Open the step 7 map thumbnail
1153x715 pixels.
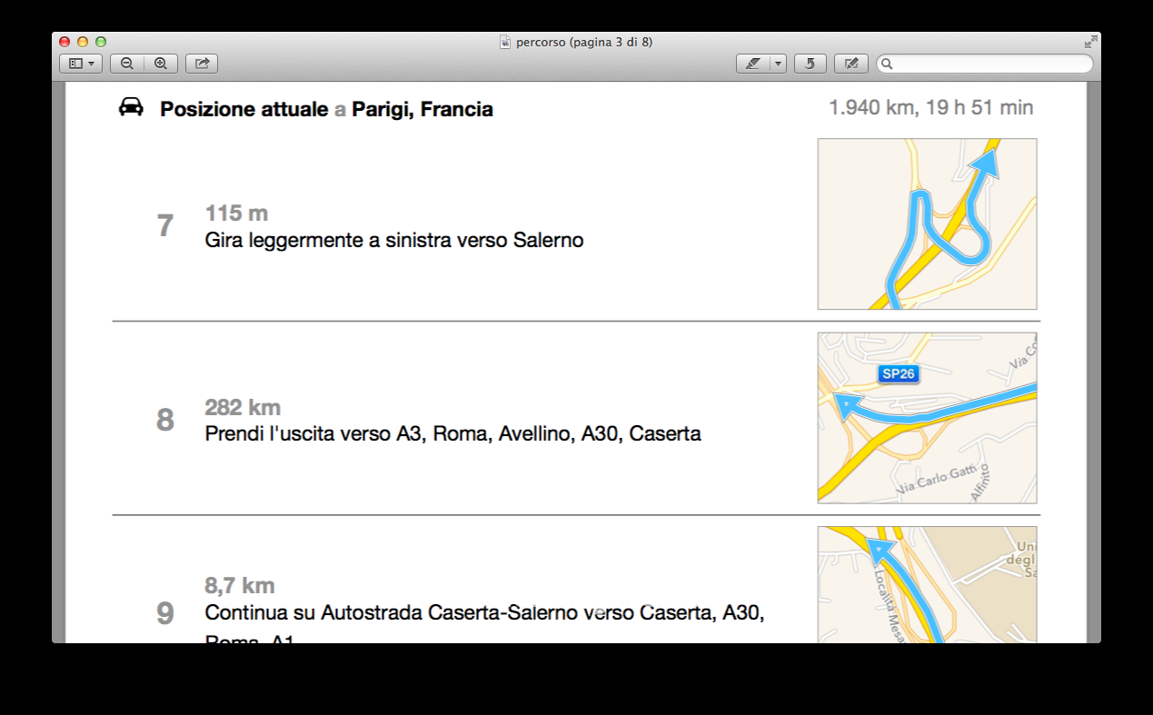[927, 223]
